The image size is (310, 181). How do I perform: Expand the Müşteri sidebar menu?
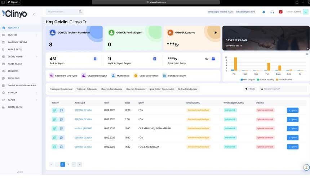pos(21,35)
